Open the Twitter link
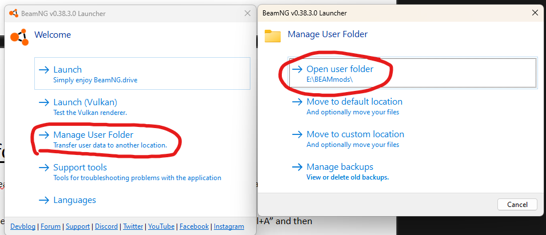 (133, 226)
